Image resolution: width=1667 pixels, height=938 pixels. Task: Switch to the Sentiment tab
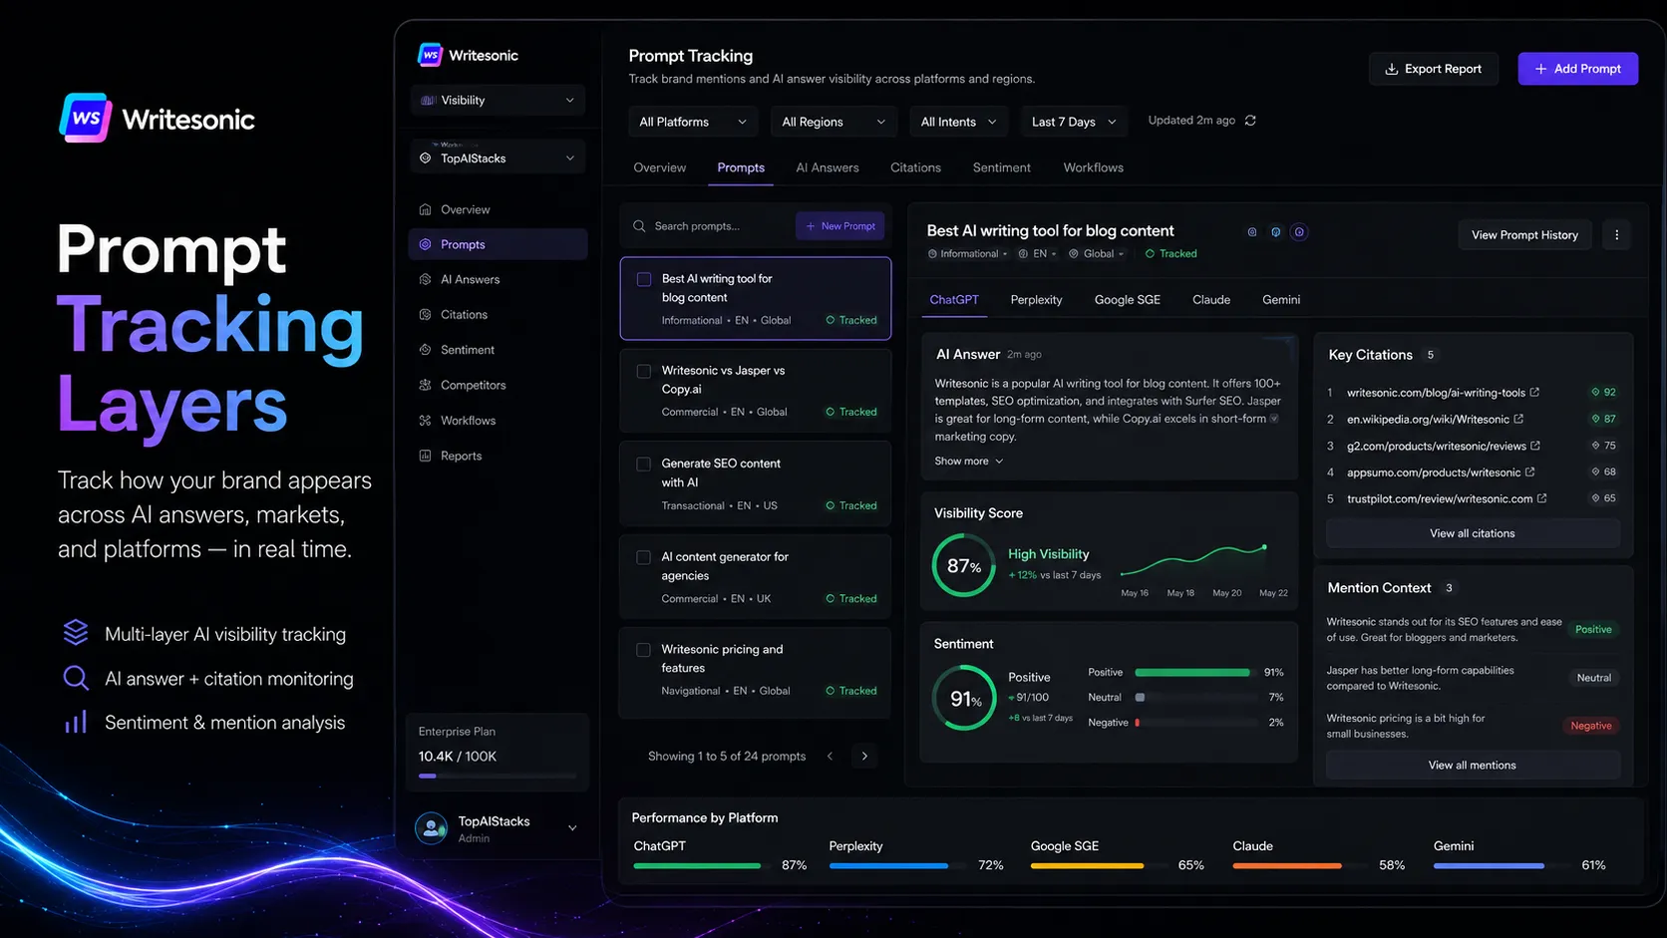click(x=1002, y=167)
